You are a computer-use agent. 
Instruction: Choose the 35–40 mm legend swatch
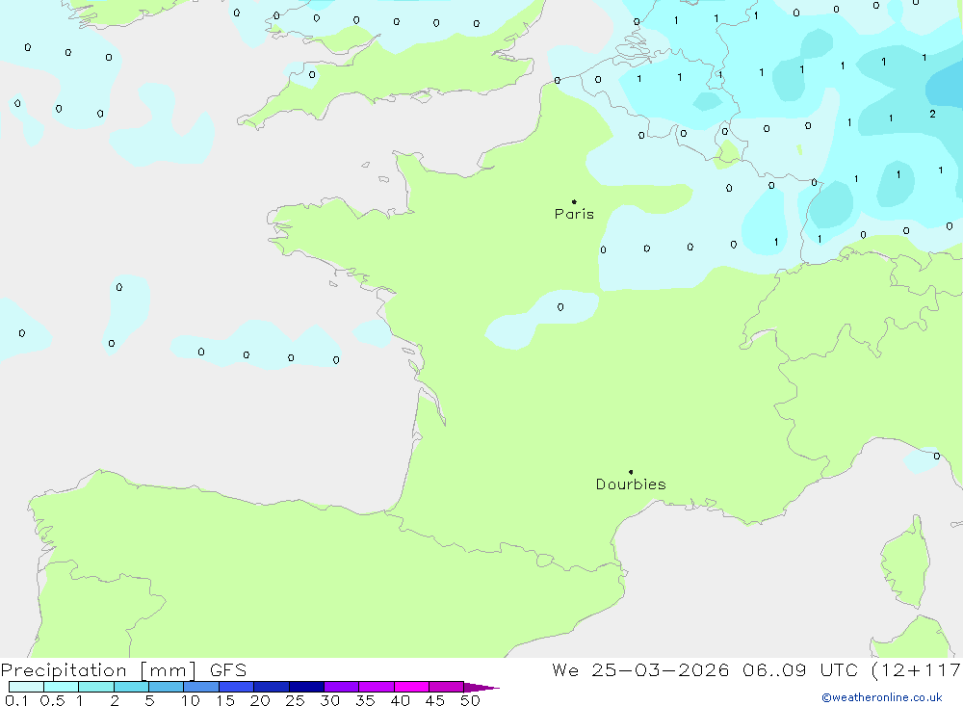pyautogui.click(x=377, y=687)
